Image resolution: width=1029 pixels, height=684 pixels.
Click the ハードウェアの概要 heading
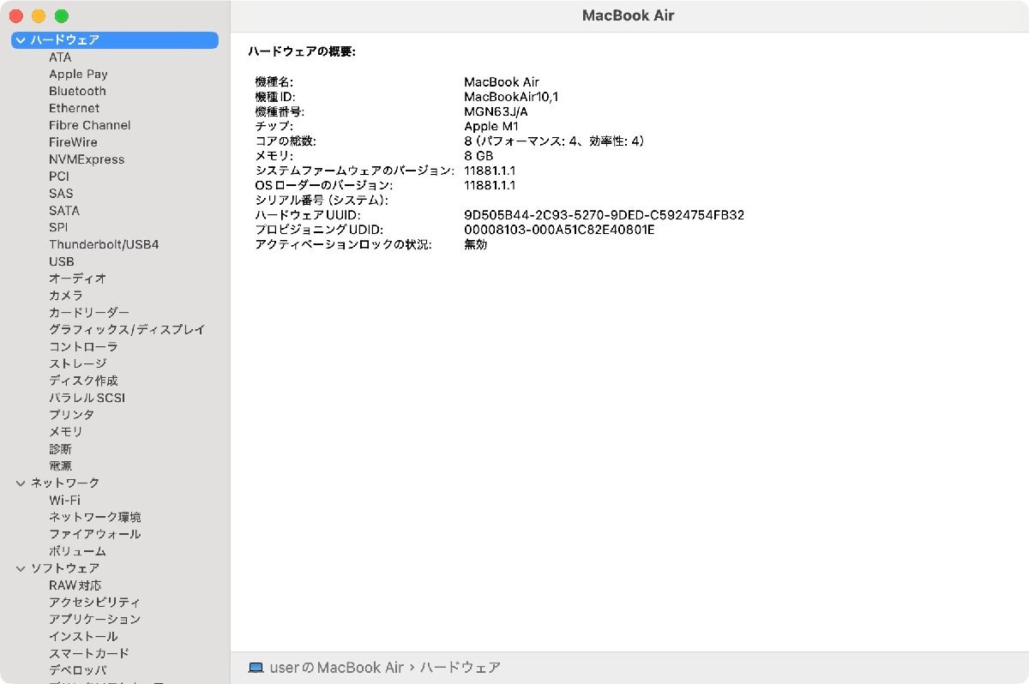point(302,51)
